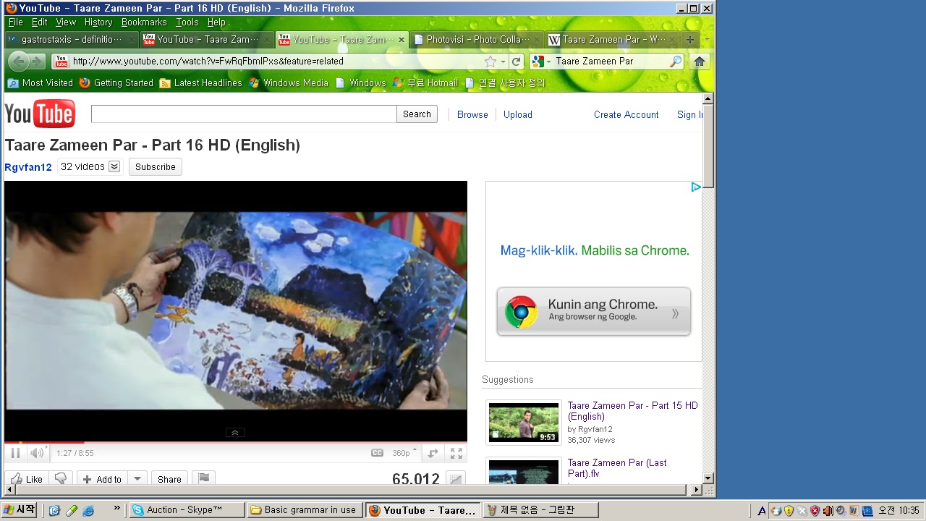Image resolution: width=926 pixels, height=521 pixels.
Task: Dislike the video with thumbs down
Action: tap(61, 479)
